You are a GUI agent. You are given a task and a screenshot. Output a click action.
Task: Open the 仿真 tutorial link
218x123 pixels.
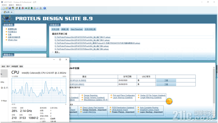(x=9, y=35)
